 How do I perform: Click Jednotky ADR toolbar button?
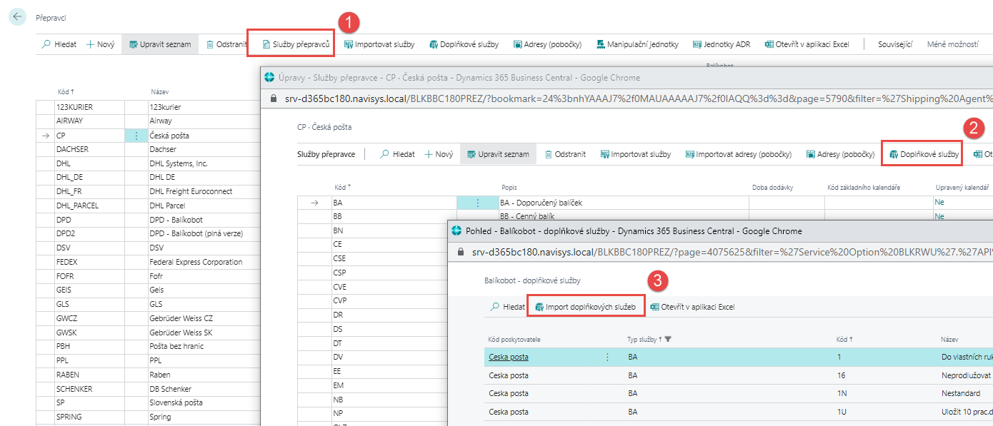coord(721,44)
